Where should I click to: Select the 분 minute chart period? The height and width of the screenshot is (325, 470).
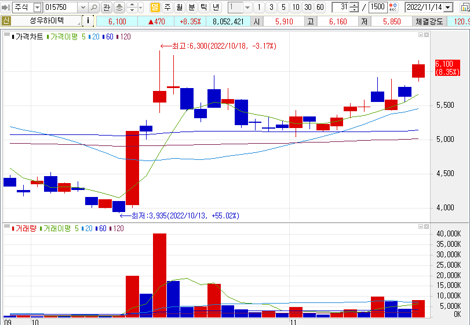tap(191, 7)
